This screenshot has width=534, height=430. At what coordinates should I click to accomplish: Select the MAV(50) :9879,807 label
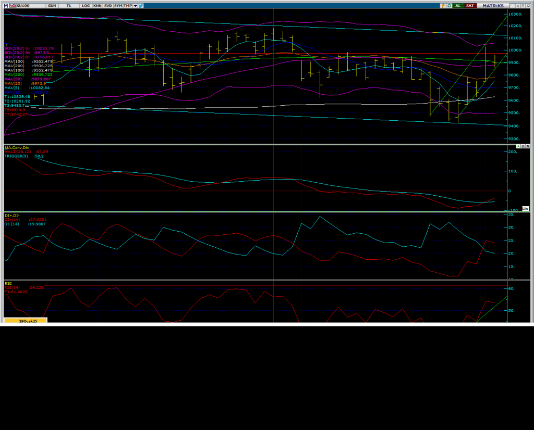[27, 79]
